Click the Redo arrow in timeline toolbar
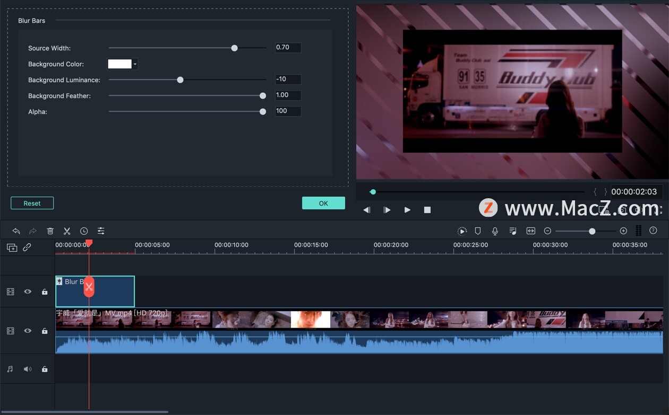669x415 pixels. click(x=33, y=231)
